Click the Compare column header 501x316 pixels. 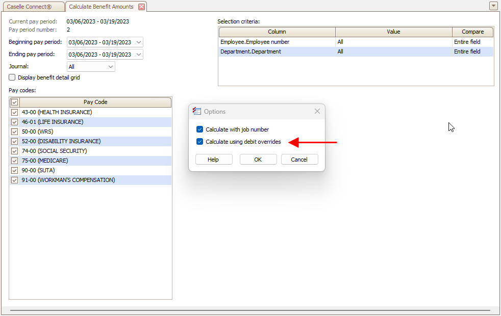point(472,32)
